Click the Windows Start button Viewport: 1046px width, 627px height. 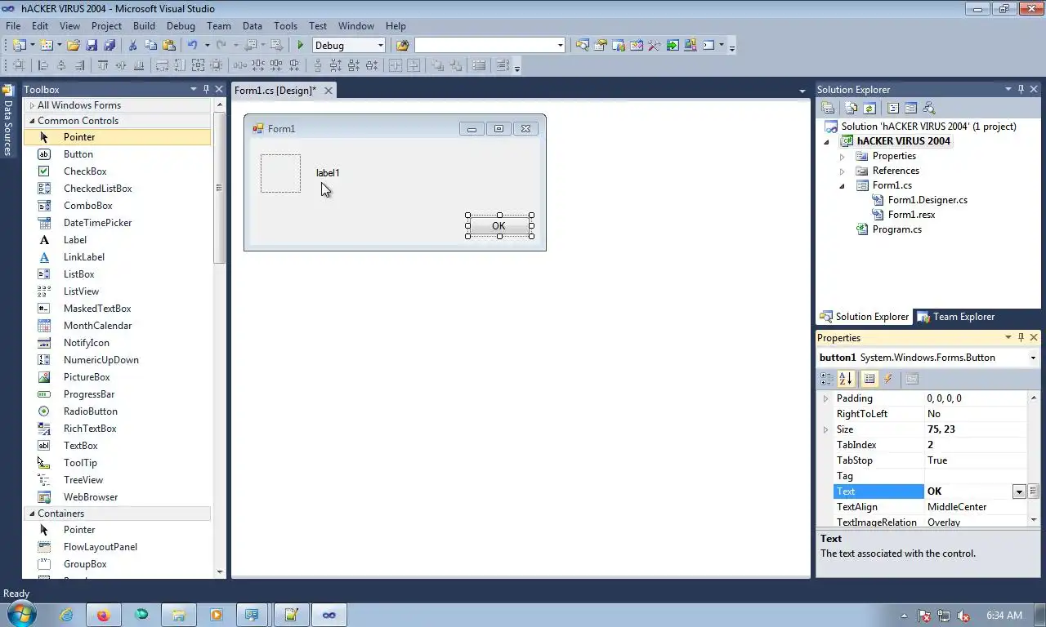pyautogui.click(x=21, y=614)
